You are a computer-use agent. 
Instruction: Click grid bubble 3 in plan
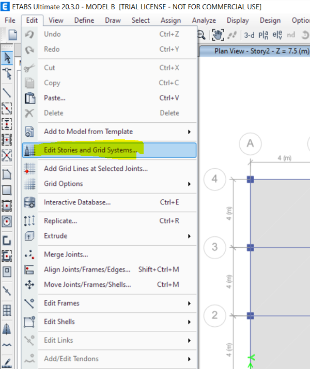point(214,247)
